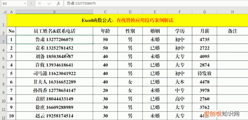Select row 1 header
This screenshot has width=248, height=120.
4,20
